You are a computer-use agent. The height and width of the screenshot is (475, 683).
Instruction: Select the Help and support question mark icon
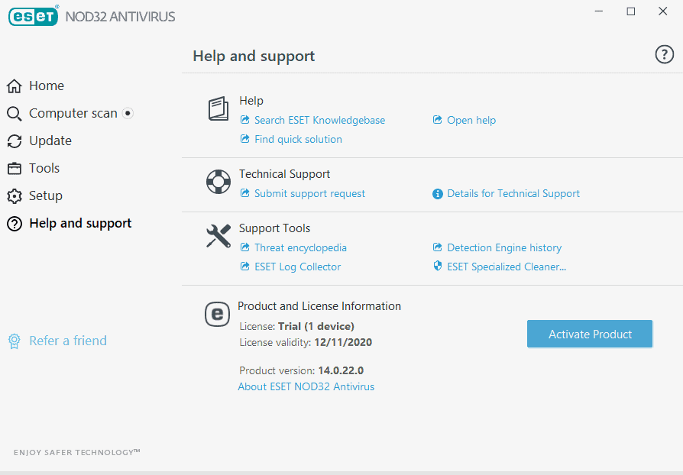[x=13, y=223]
